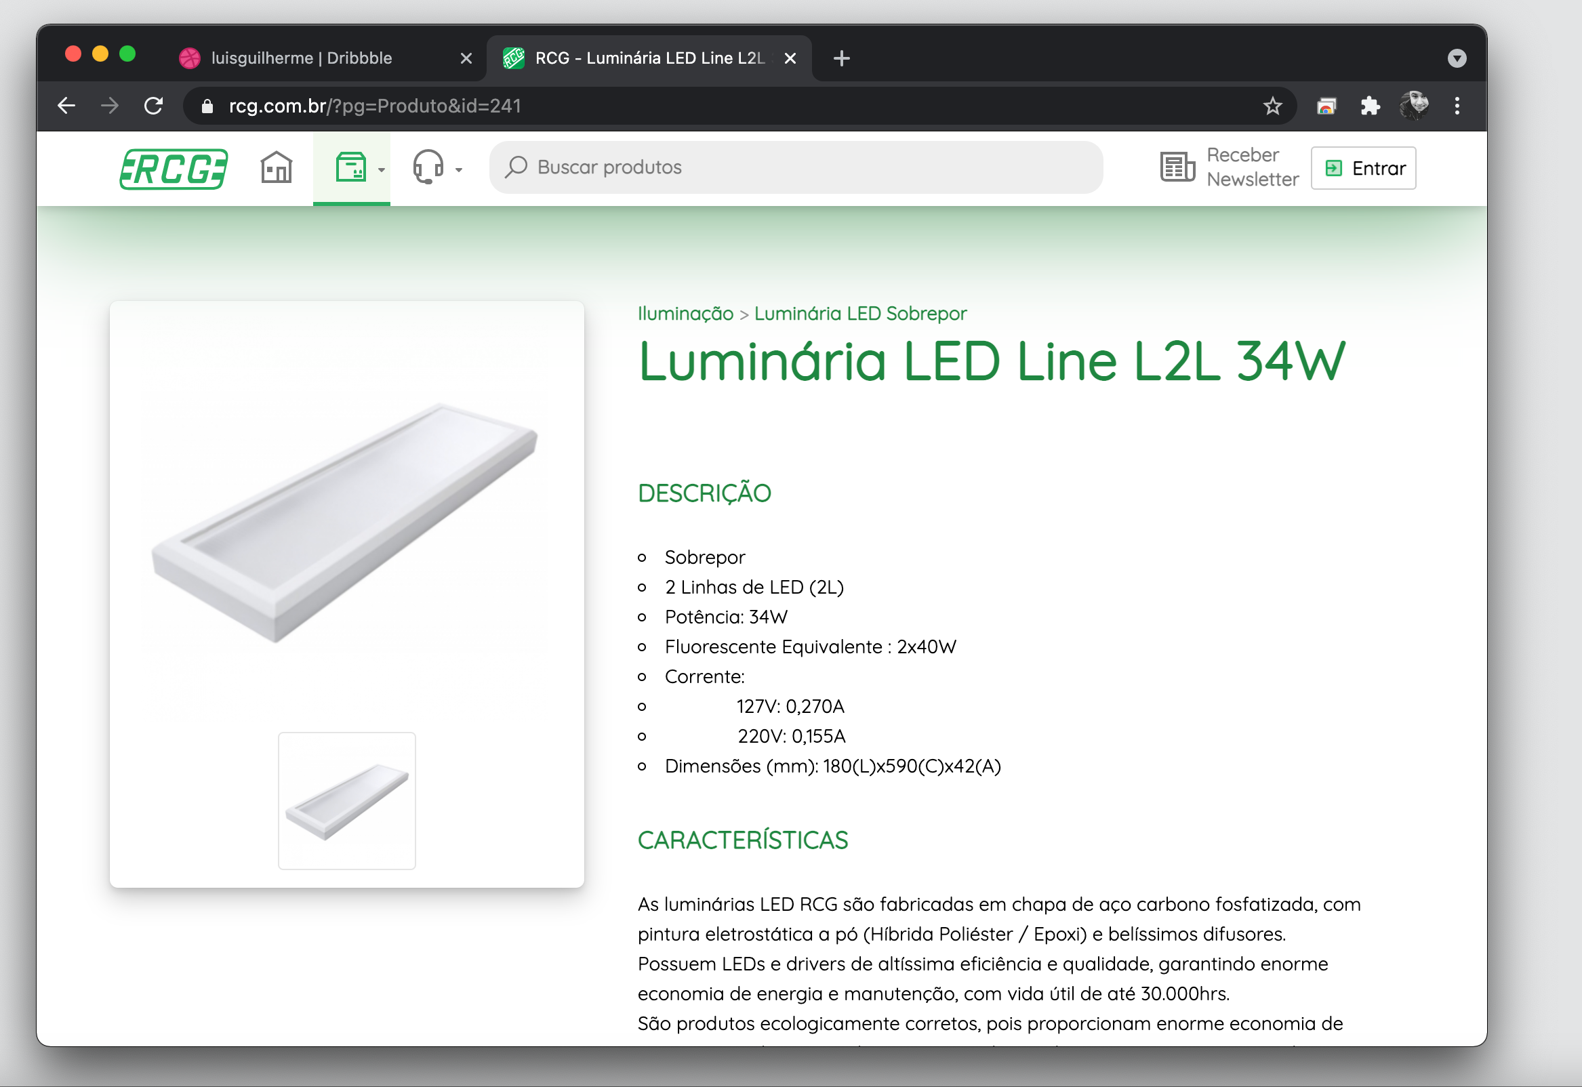The image size is (1582, 1087).
Task: Expand the support dropdown arrow
Action: coord(459,169)
